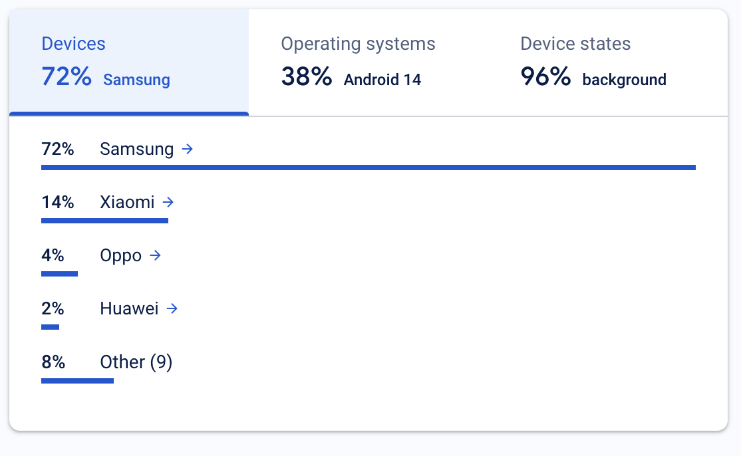741x456 pixels.
Task: Open the Operating systems tab
Action: click(x=368, y=62)
